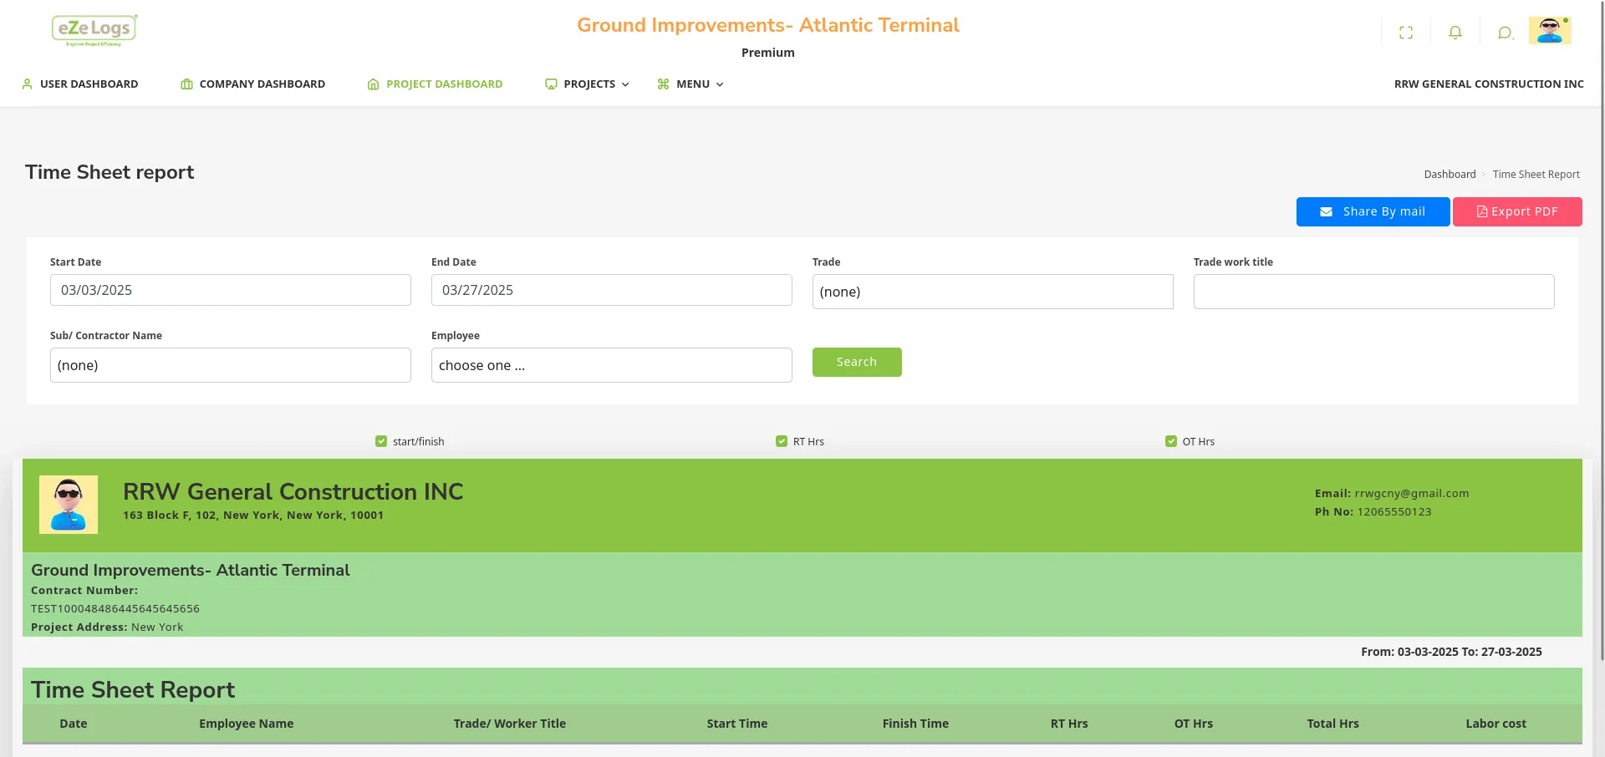1605x757 pixels.
Task: Disable the OT Hrs checkbox
Action: pyautogui.click(x=1170, y=441)
